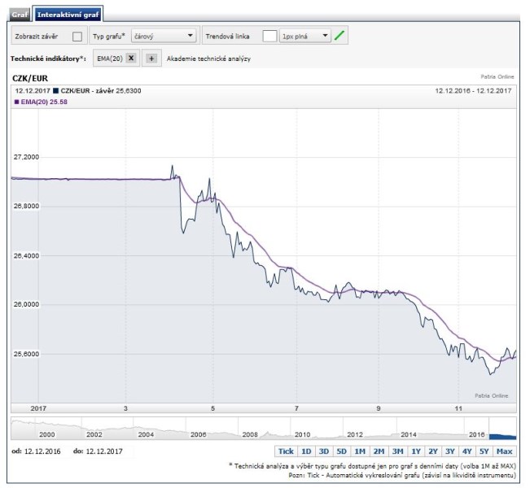Select the 1Y time range button
Image resolution: width=530 pixels, height=488 pixels.
(x=416, y=451)
